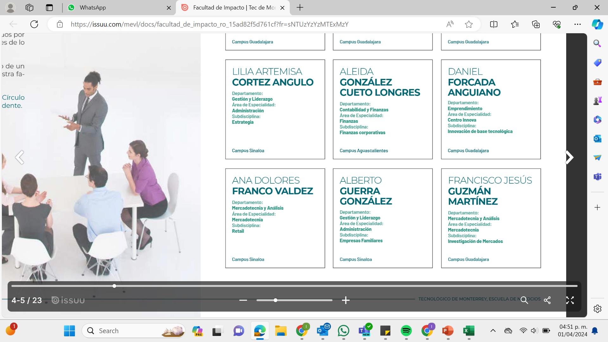608x342 pixels.
Task: Open split screen view
Action: [494, 24]
